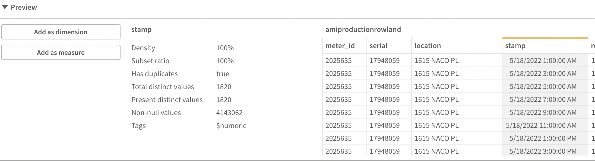Click the $numeric tag value
The width and height of the screenshot is (595, 161).
click(x=231, y=126)
